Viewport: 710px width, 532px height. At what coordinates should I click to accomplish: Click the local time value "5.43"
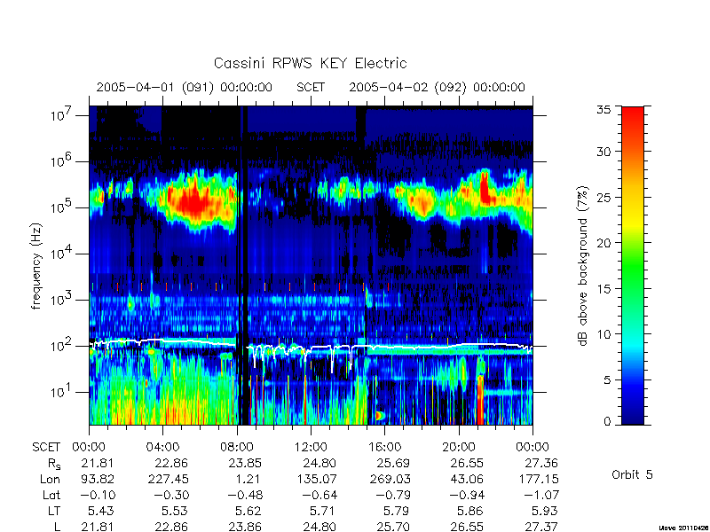click(x=100, y=511)
